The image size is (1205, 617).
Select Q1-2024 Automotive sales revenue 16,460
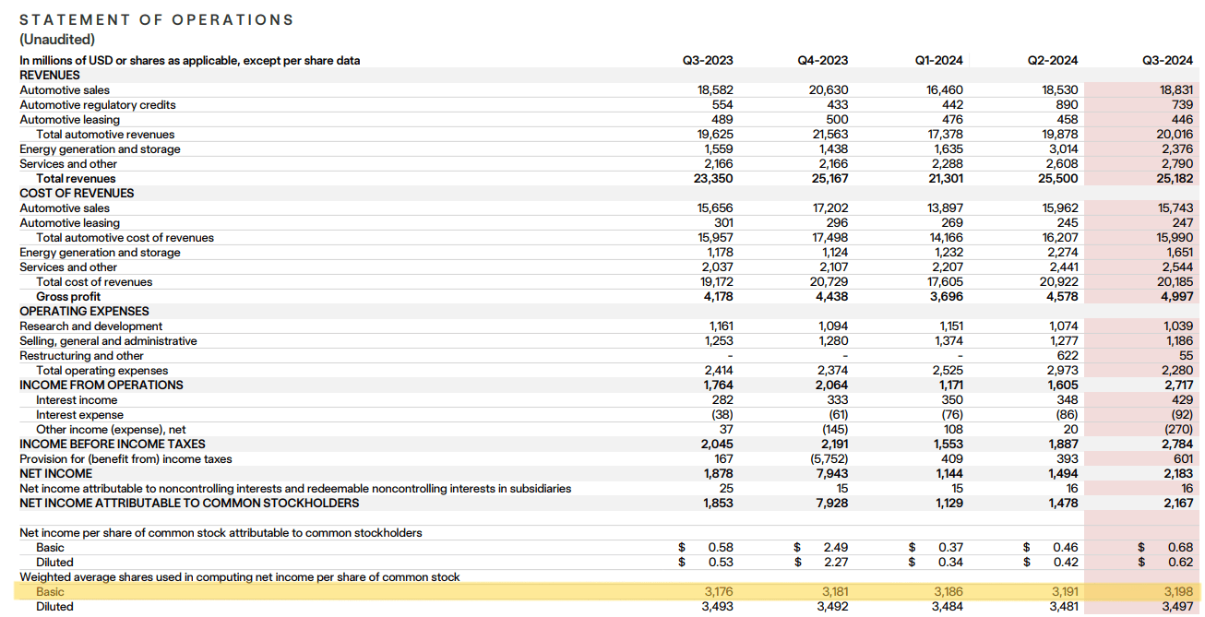[x=945, y=90]
